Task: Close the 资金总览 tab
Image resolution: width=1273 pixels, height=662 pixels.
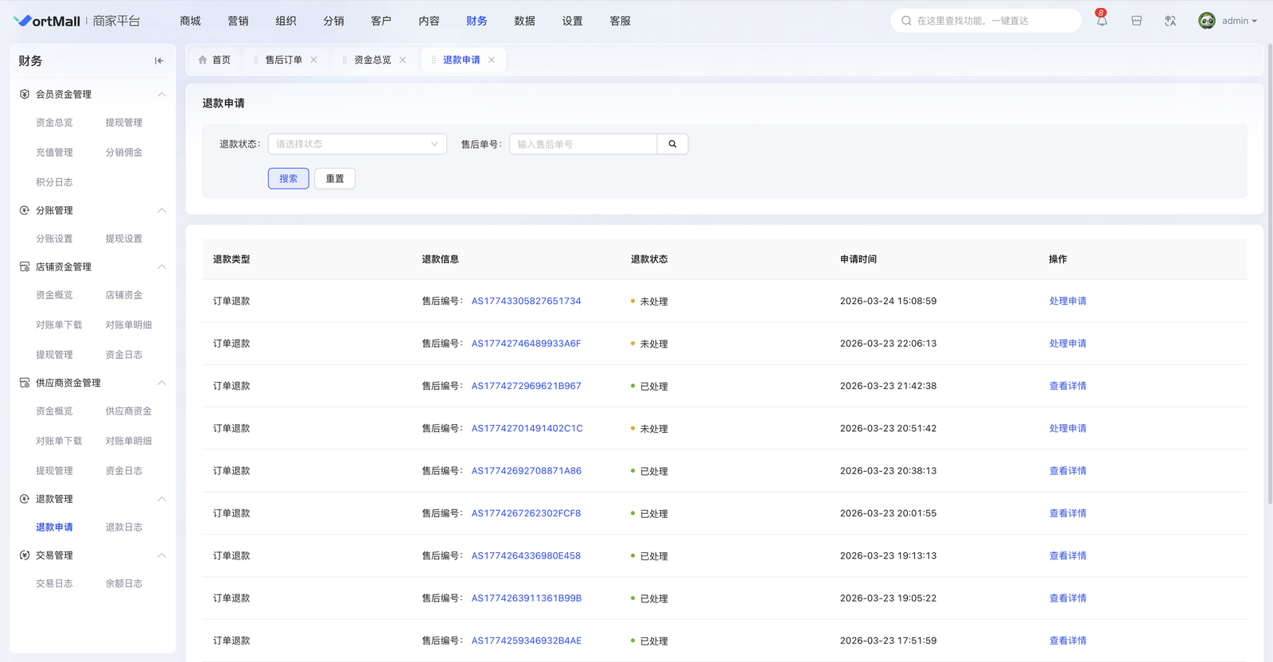Action: (403, 60)
